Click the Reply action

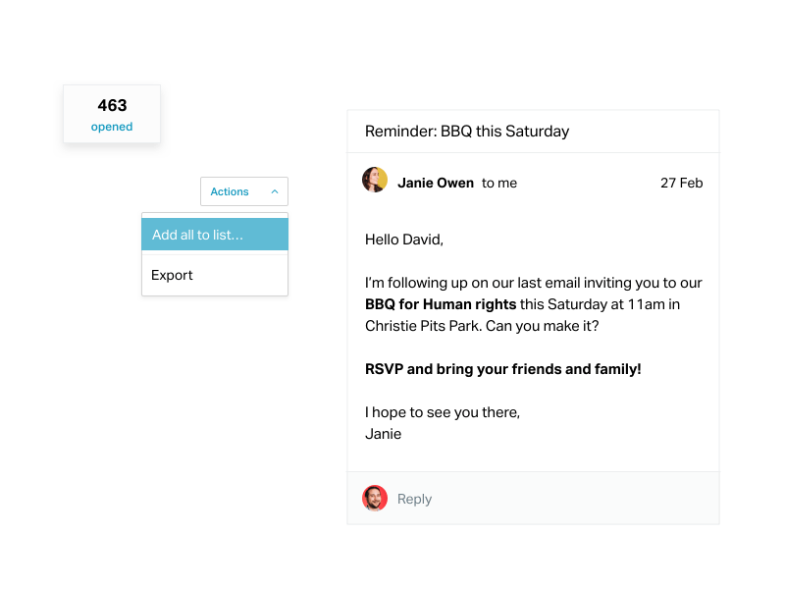(414, 499)
